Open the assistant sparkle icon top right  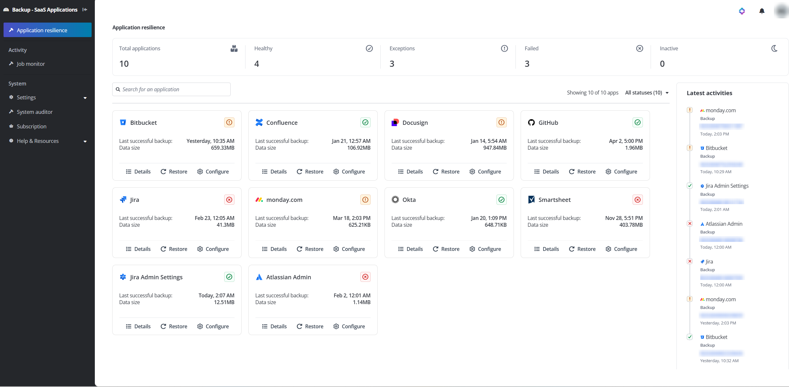pos(742,11)
